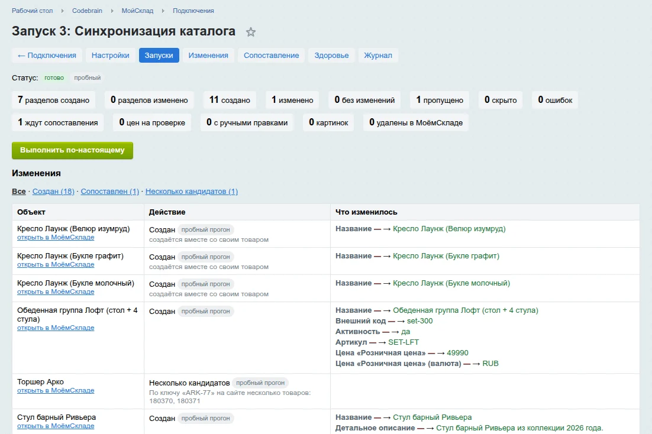652x434 pixels.
Task: Open the Здоровье tab
Action: [331, 56]
